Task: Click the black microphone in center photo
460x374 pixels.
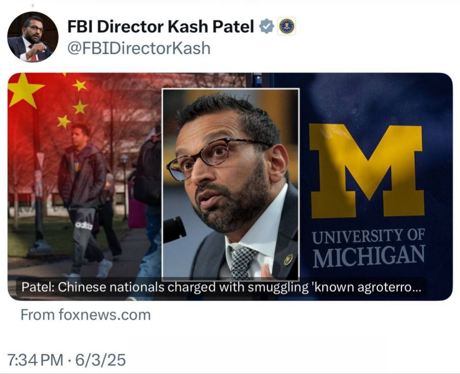Action: click(x=174, y=229)
